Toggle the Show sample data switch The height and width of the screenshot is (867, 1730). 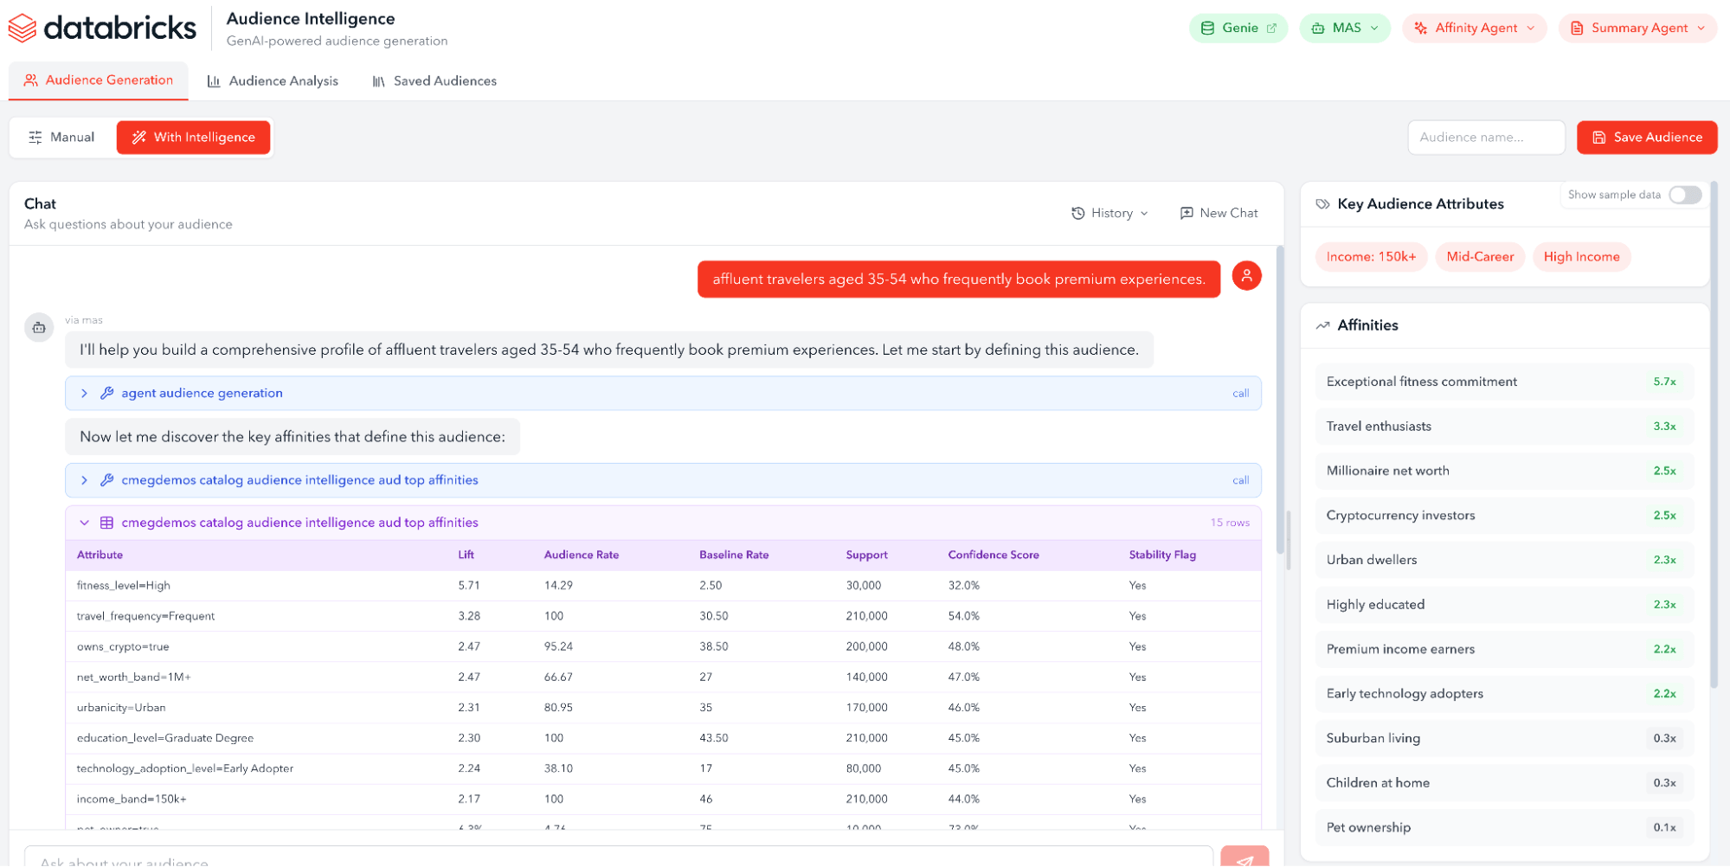coord(1684,195)
